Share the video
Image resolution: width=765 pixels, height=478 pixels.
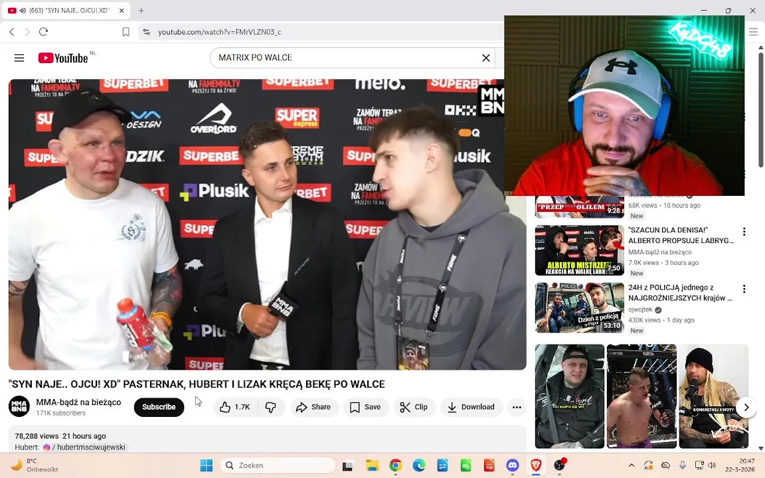[x=313, y=407]
